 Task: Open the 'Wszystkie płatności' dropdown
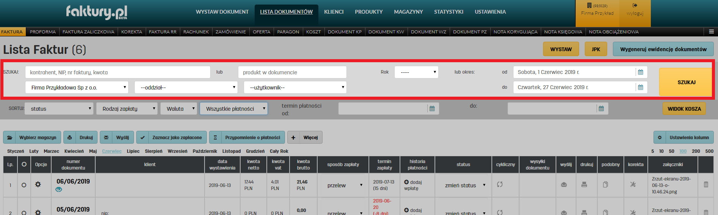tap(234, 109)
